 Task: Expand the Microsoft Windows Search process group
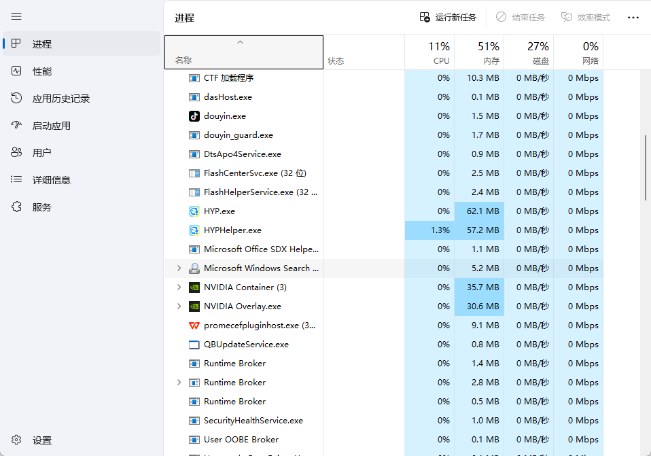coord(179,268)
